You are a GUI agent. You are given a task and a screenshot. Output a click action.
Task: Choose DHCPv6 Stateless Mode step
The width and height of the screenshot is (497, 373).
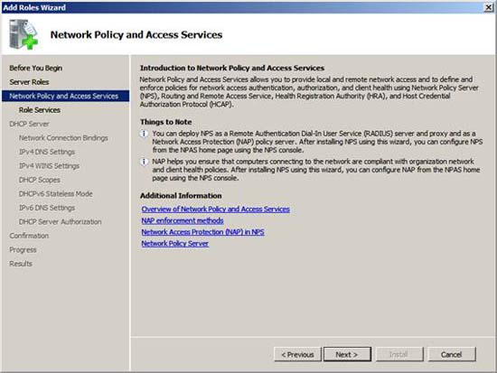56,193
